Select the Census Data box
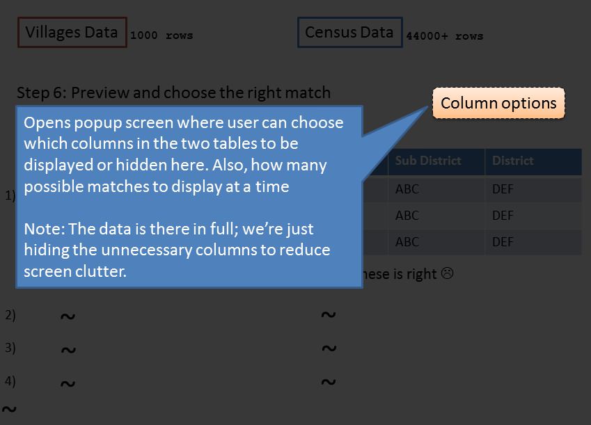Image resolution: width=591 pixels, height=425 pixels. point(349,33)
